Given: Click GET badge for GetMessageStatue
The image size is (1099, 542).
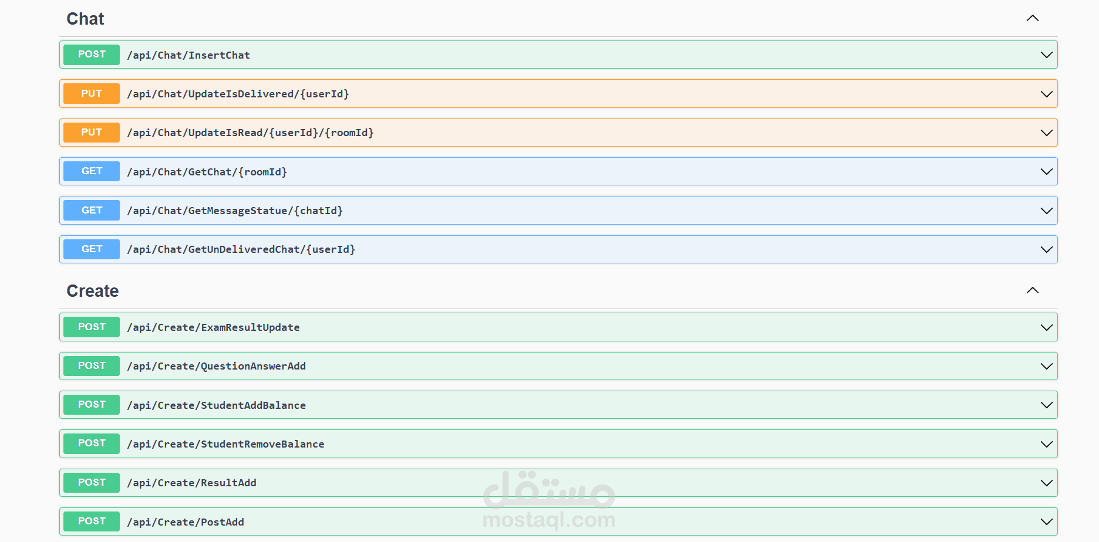Looking at the screenshot, I should [x=92, y=211].
